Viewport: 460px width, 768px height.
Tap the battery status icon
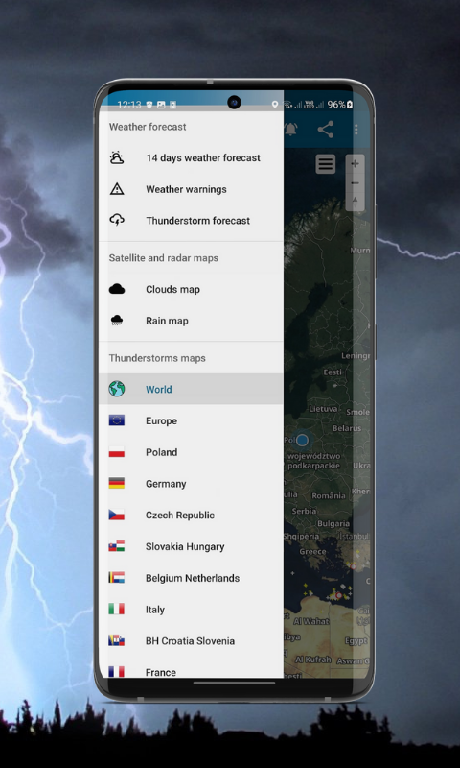coord(350,105)
